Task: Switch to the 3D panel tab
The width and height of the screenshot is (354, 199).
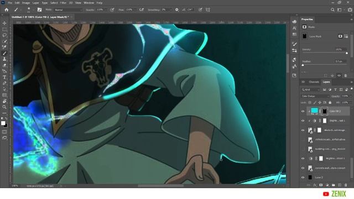Action: coord(303,82)
